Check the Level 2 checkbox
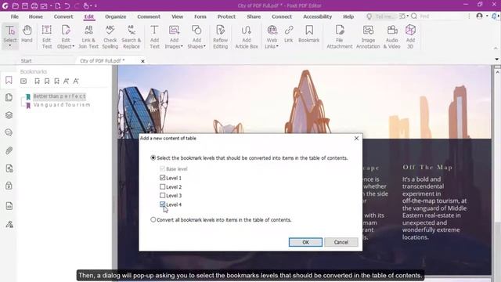The image size is (501, 282). (162, 186)
